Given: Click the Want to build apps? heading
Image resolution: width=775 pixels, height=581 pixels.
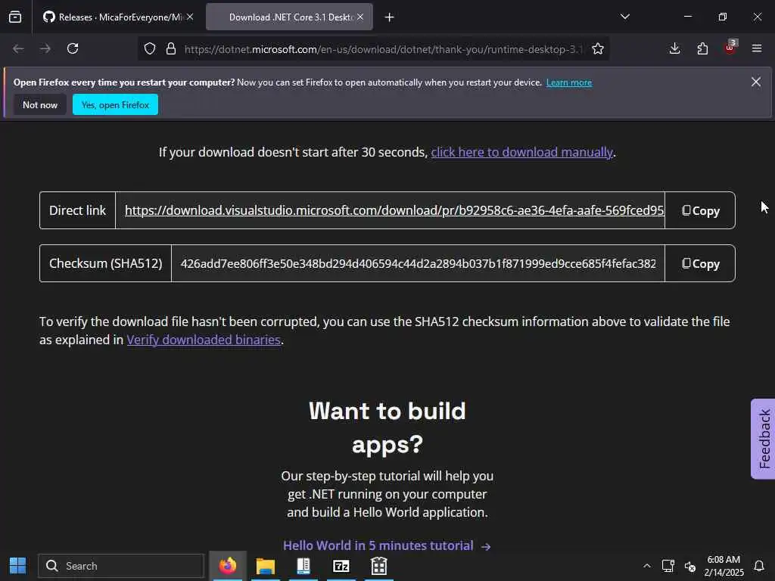Looking at the screenshot, I should pos(387,427).
